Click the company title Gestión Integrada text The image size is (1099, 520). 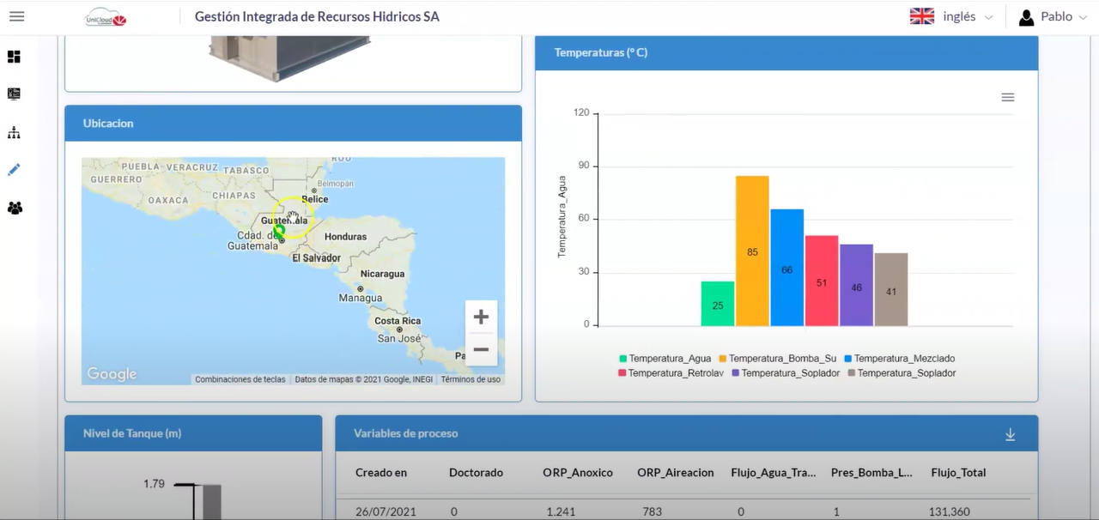click(x=317, y=16)
